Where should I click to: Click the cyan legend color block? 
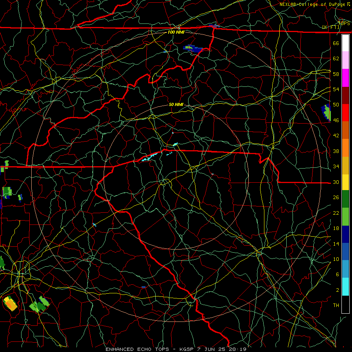pyautogui.click(x=345, y=287)
